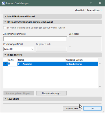Open the Zeichnungs-ID Stil dropdown
This screenshot has height=113, width=105.
coord(19,49)
